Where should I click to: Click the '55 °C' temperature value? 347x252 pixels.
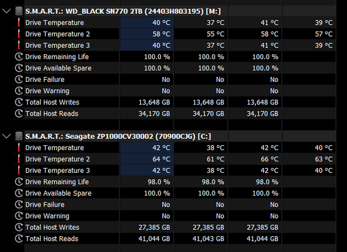[x=215, y=34]
